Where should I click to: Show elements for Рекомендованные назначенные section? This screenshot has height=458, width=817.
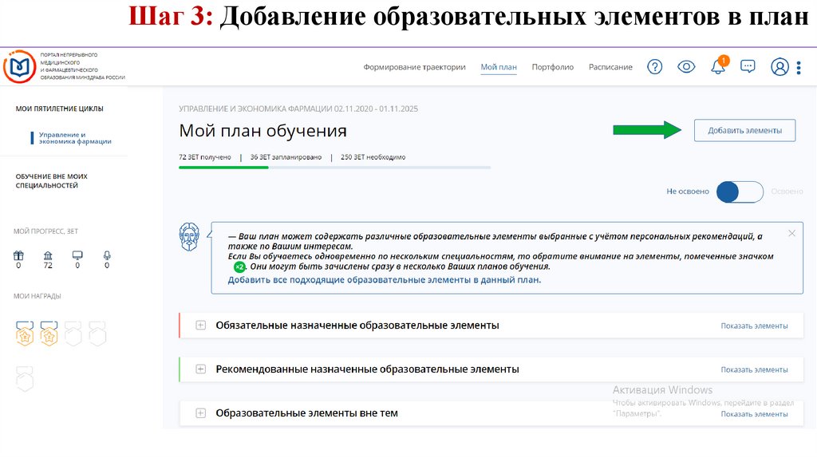pyautogui.click(x=754, y=369)
